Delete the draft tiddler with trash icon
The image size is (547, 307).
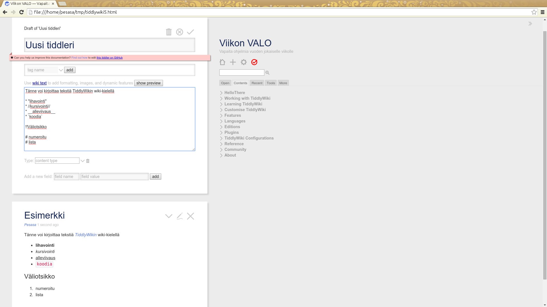[x=169, y=32]
